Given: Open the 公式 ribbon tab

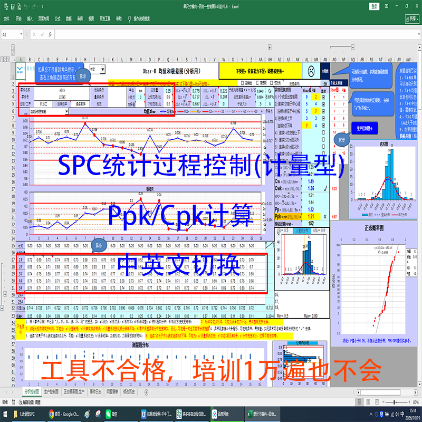Looking at the screenshot, I should click(x=57, y=18).
